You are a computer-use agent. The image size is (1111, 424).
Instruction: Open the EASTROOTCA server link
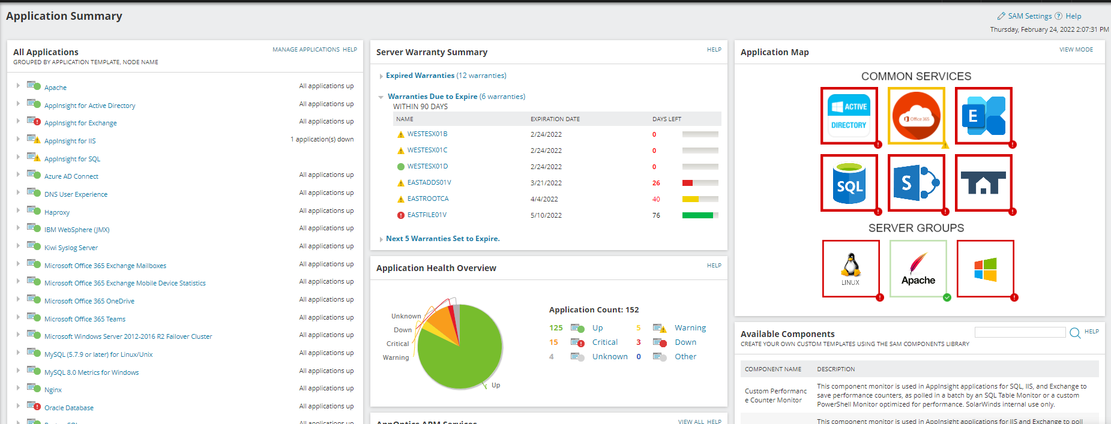click(428, 199)
